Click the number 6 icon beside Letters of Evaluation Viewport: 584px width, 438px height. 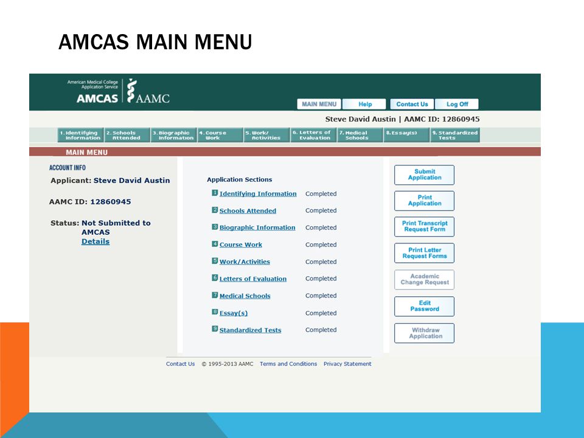tap(215, 278)
